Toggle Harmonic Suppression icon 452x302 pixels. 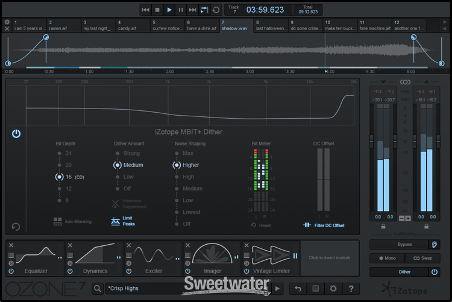point(116,204)
